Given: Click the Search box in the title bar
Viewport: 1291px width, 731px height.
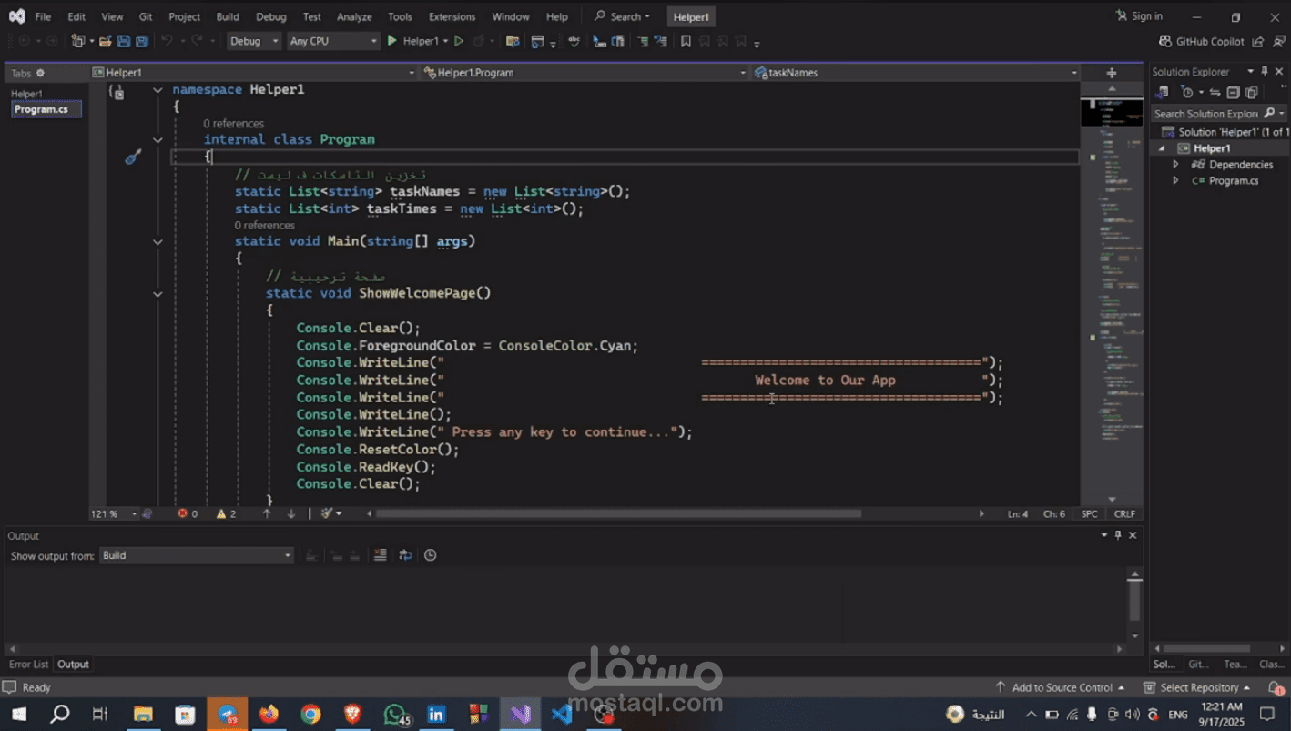Looking at the screenshot, I should [x=623, y=16].
